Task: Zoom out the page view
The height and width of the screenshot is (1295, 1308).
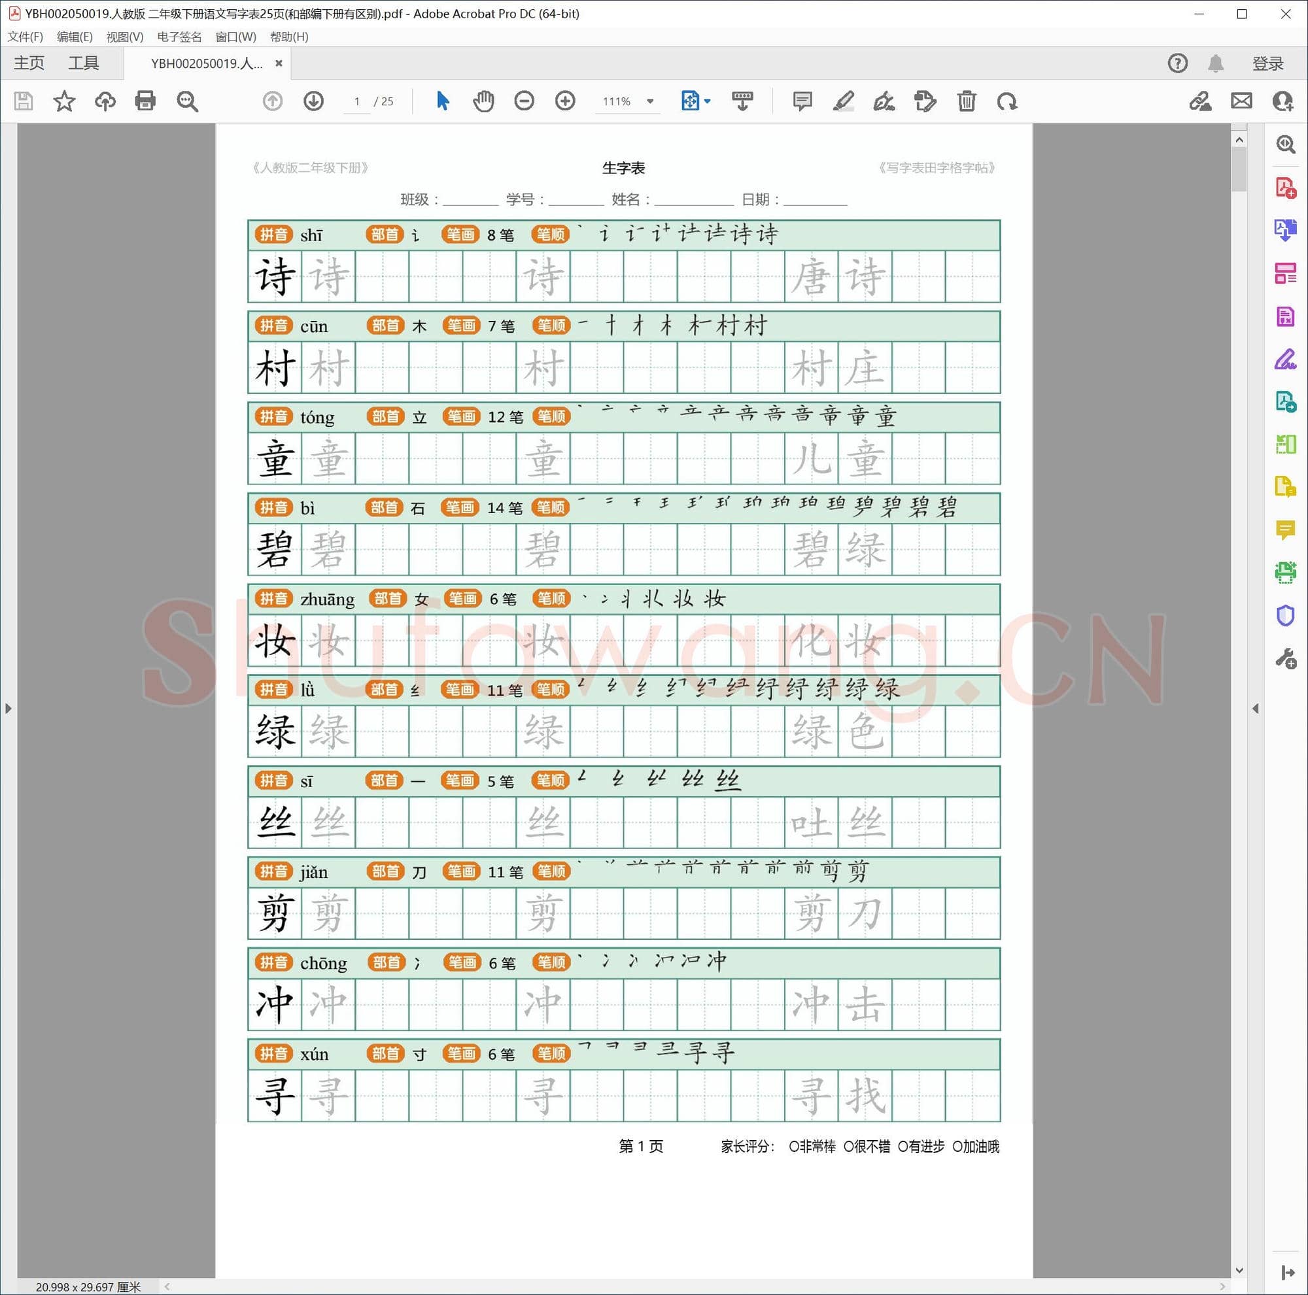Action: 523,101
